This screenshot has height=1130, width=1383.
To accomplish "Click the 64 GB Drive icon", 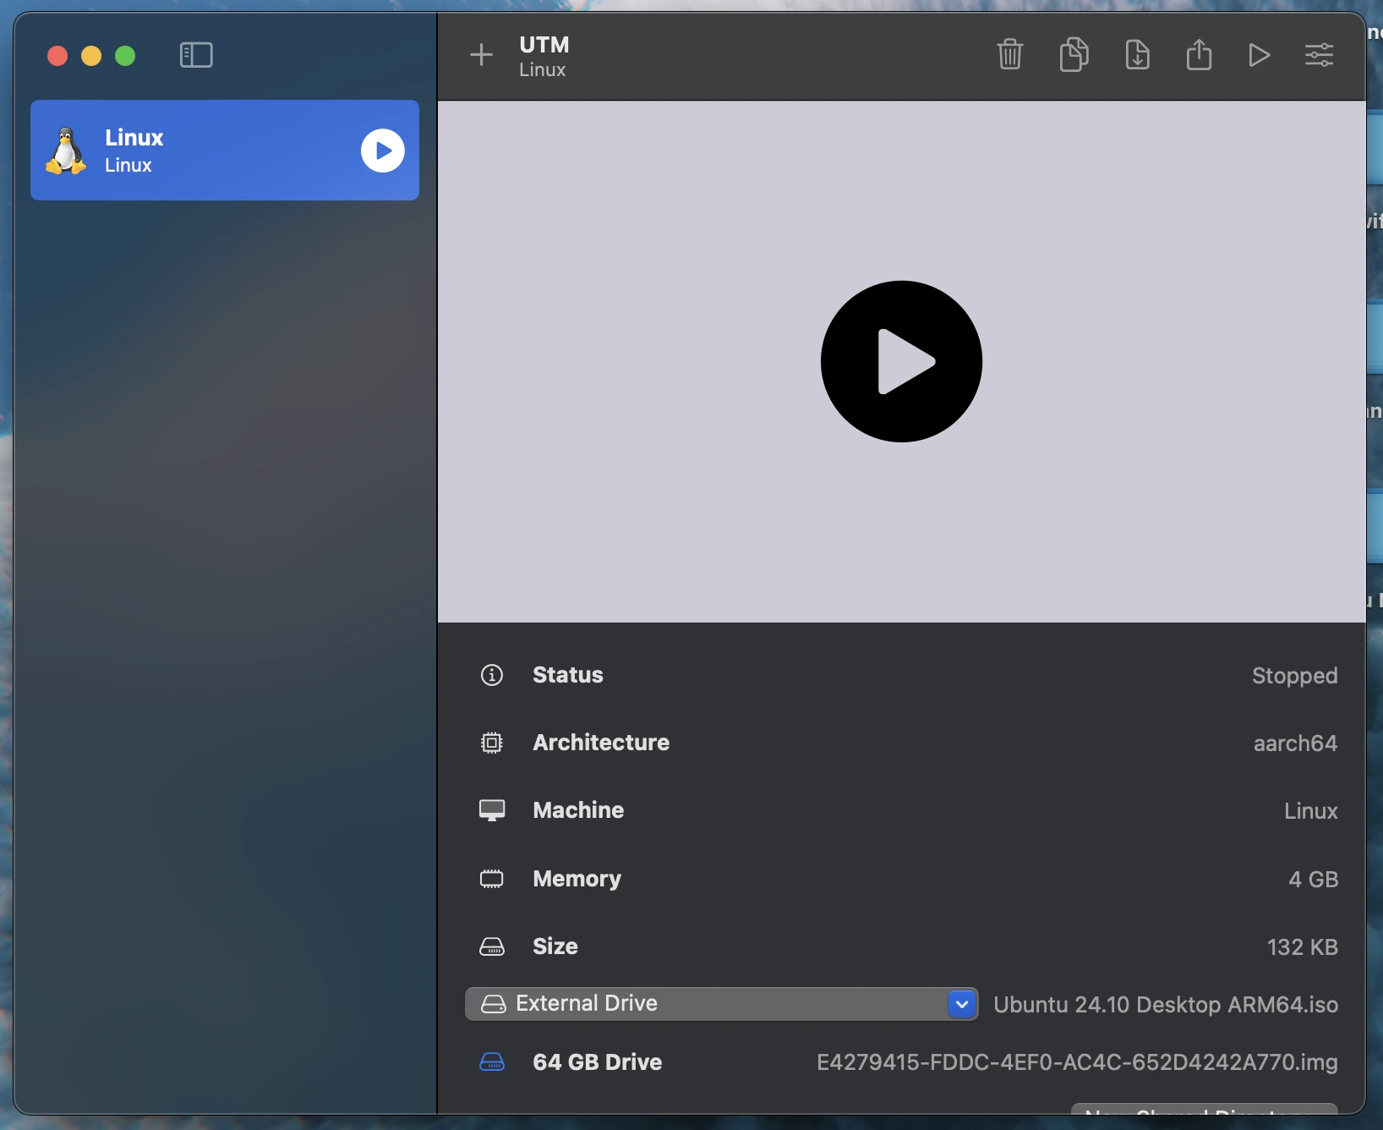I will (492, 1062).
